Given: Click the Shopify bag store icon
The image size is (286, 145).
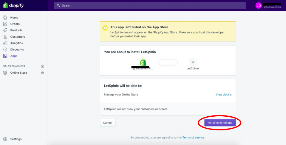Looking at the screenshot, I should [143, 62].
